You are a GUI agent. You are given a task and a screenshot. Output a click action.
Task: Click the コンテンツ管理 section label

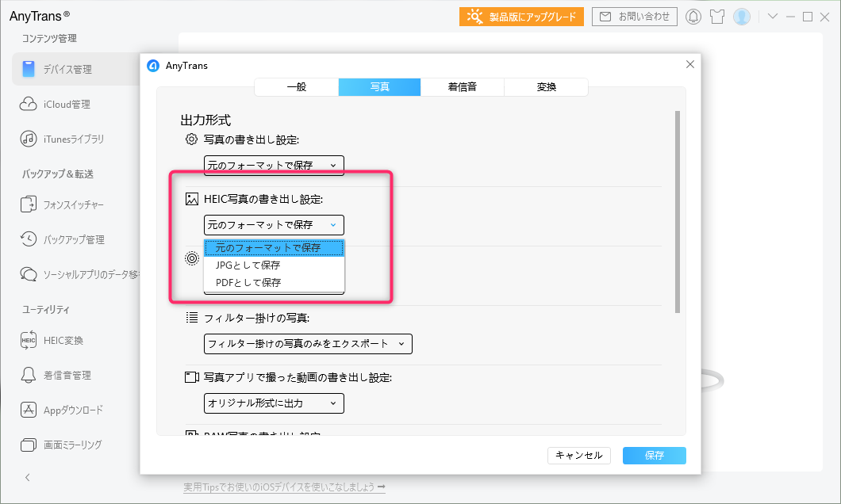coord(49,38)
